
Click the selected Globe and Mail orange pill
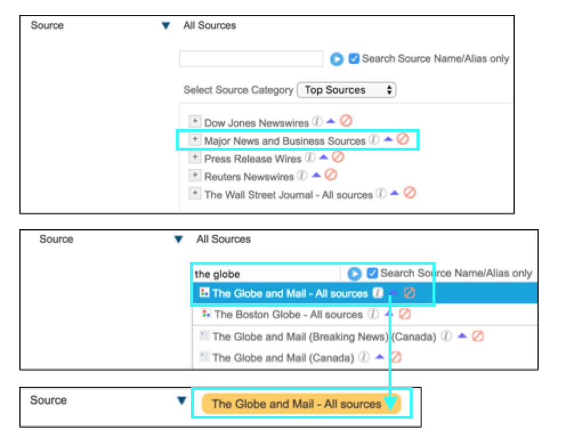click(301, 403)
